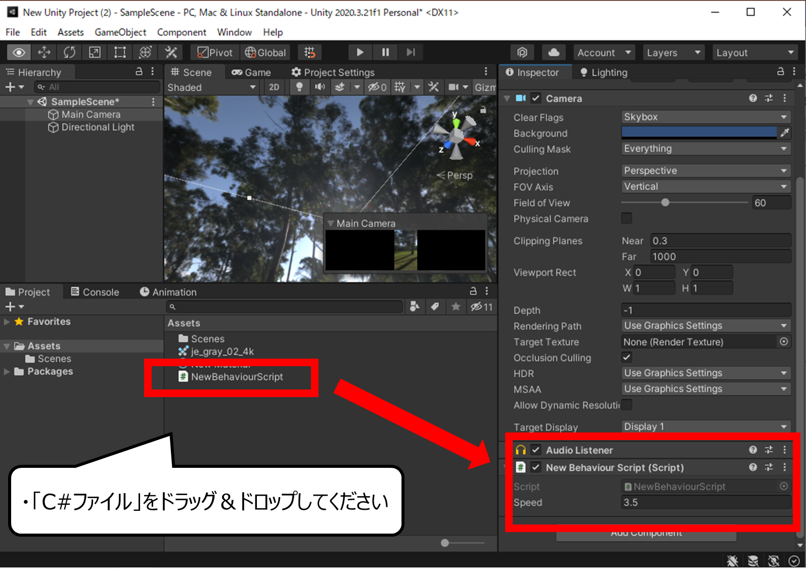Screen dimensions: 806x569
Task: Open Shaded draw mode dropdown
Action: pyautogui.click(x=211, y=87)
